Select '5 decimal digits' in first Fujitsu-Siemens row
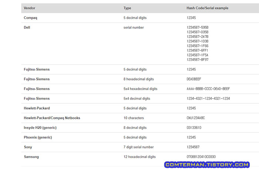Screen dimensions: 259x172 point(135,69)
